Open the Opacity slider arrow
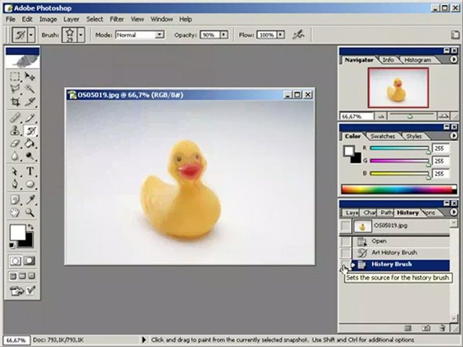The height and width of the screenshot is (347, 463). (224, 35)
